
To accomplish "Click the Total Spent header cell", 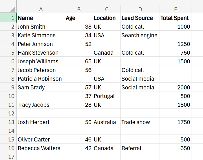I will click(x=175, y=18).
